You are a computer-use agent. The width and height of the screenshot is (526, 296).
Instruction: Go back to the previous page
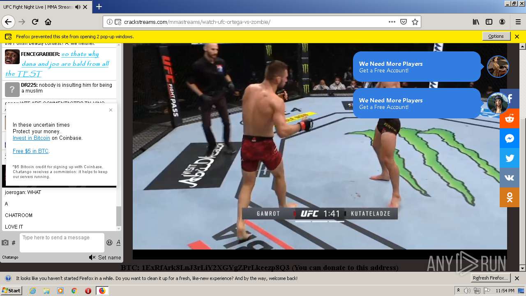tap(8, 22)
